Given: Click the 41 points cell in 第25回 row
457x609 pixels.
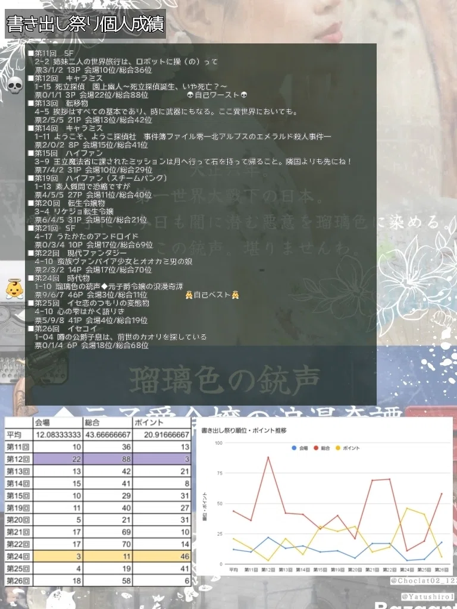Looking at the screenshot, I should point(162,569).
